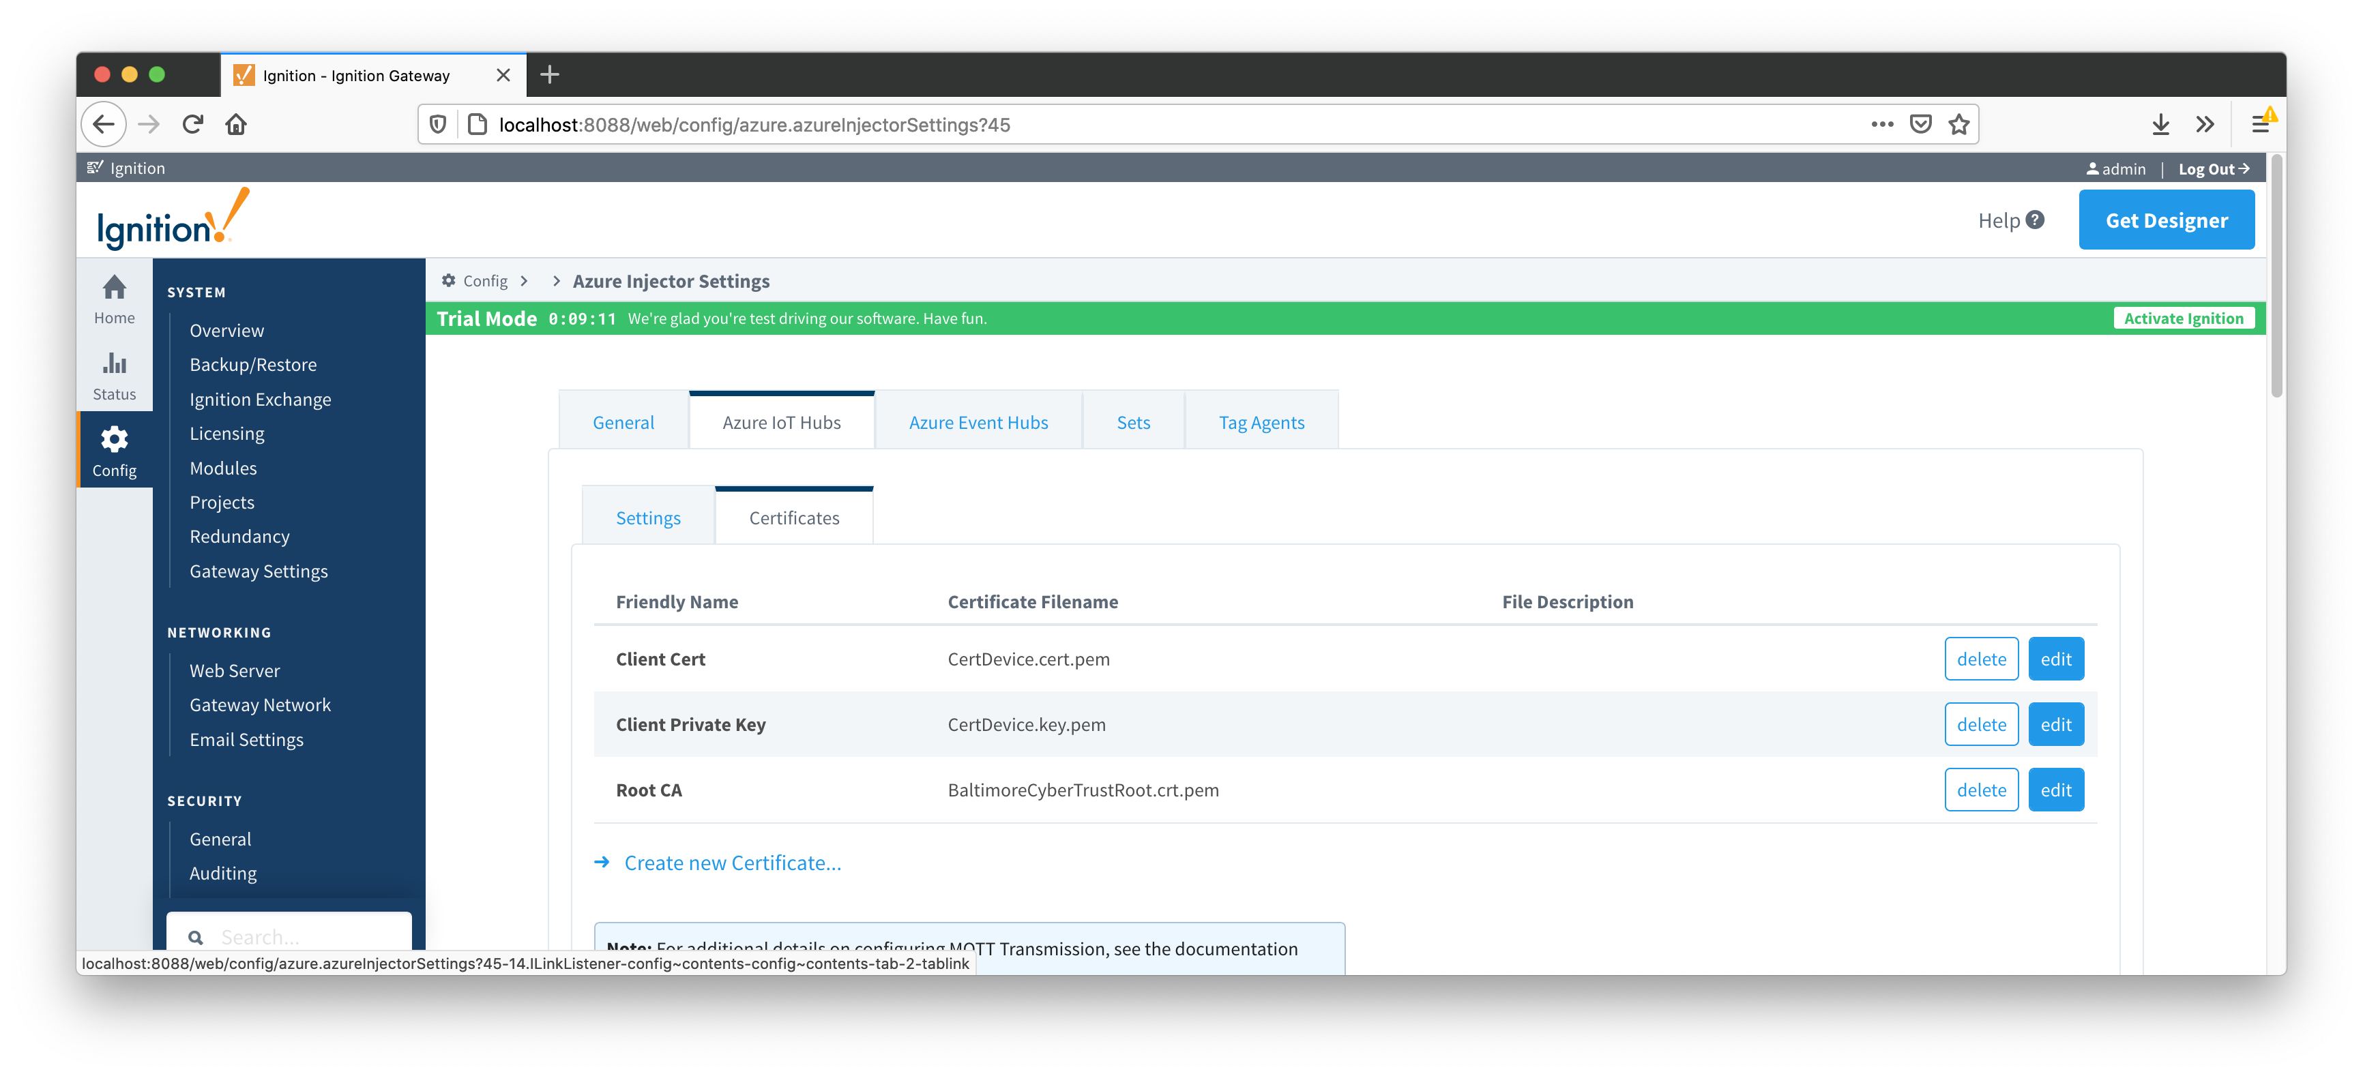Open the Tag Agents tab
This screenshot has width=2363, height=1076.
click(1261, 422)
